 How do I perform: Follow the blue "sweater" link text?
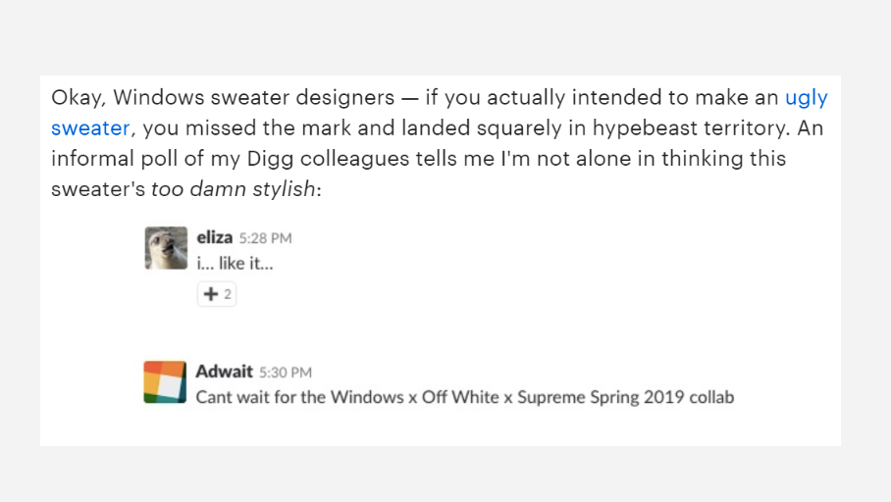point(90,128)
